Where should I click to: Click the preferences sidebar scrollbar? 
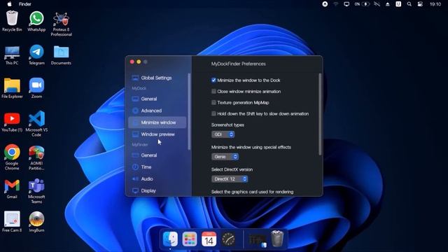click(189, 111)
